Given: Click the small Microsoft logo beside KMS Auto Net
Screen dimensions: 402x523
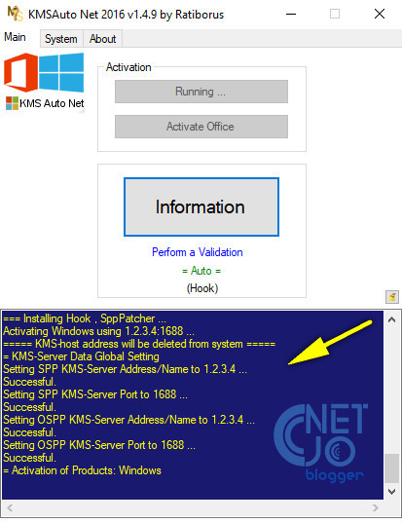Looking at the screenshot, I should tap(12, 103).
